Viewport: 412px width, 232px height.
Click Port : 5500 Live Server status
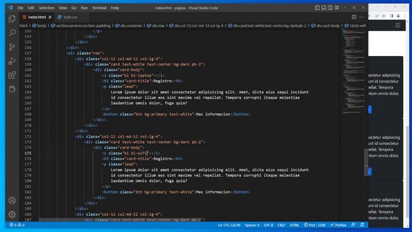click(315, 225)
